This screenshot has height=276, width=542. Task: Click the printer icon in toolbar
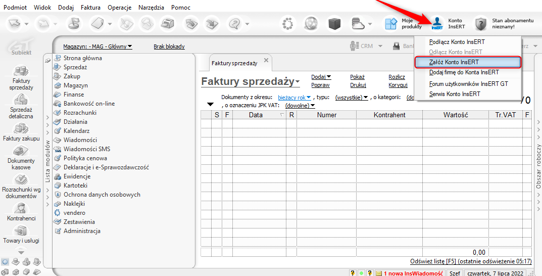(x=169, y=24)
